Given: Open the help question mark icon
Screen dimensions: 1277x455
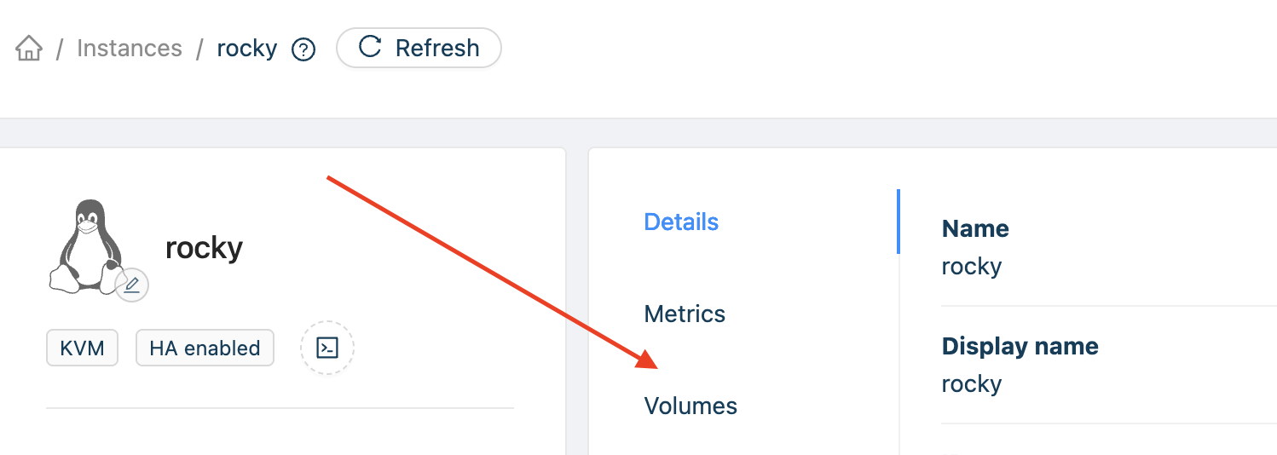Looking at the screenshot, I should tap(303, 49).
